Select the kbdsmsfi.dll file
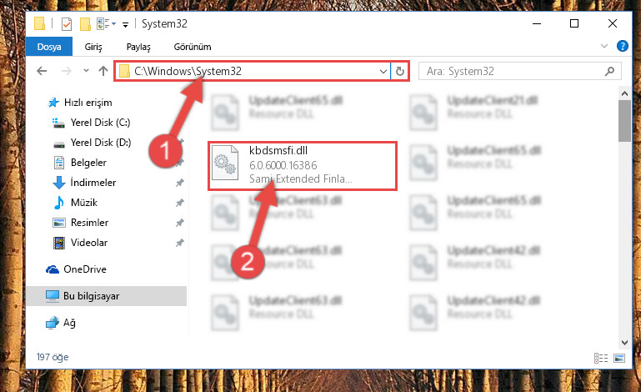 click(302, 165)
